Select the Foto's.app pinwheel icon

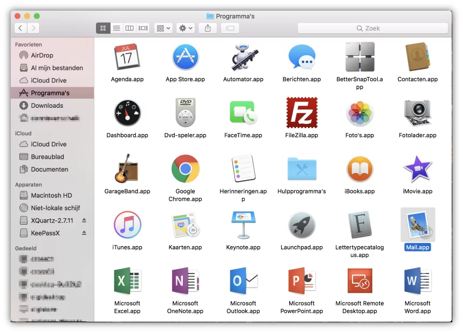coord(359,113)
